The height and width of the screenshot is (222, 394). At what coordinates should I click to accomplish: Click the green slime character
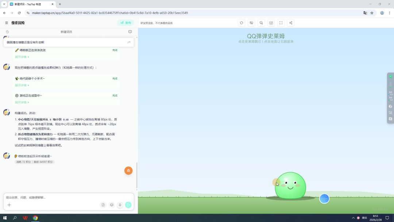(x=290, y=186)
